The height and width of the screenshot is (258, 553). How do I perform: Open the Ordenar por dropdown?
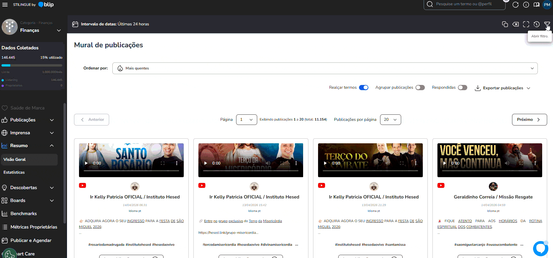pyautogui.click(x=325, y=68)
